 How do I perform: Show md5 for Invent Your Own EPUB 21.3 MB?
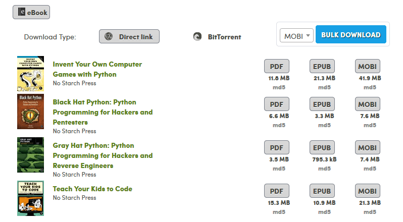(x=324, y=87)
